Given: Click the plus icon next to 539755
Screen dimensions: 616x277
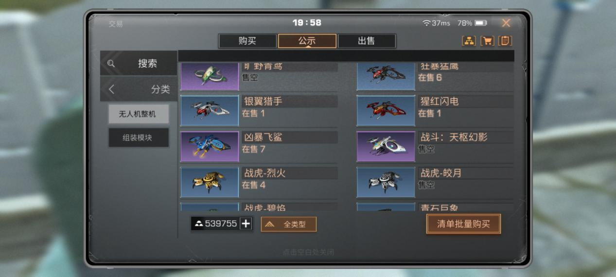Looking at the screenshot, I should click(246, 224).
